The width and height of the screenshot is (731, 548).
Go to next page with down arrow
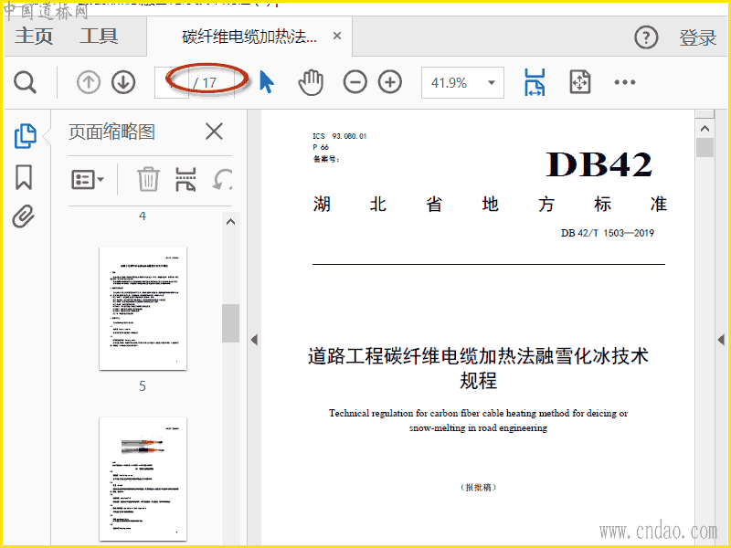(x=123, y=82)
